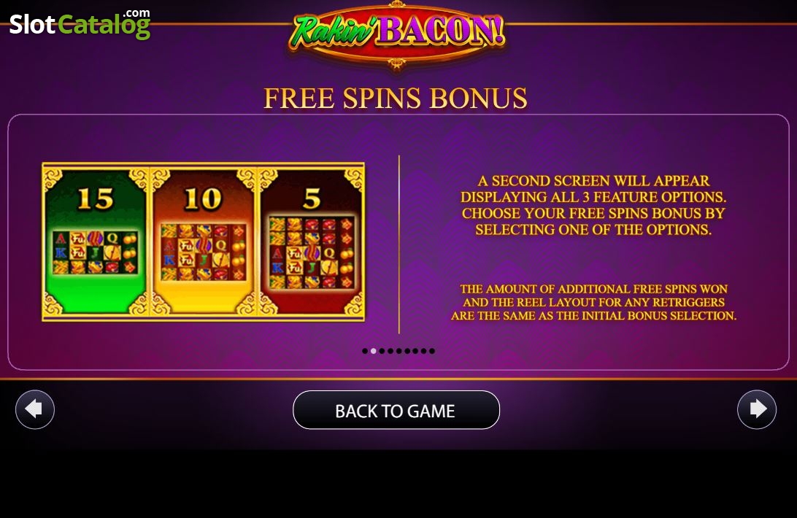The height and width of the screenshot is (518, 797).
Task: Open the sixth pagination dot page
Action: click(407, 351)
